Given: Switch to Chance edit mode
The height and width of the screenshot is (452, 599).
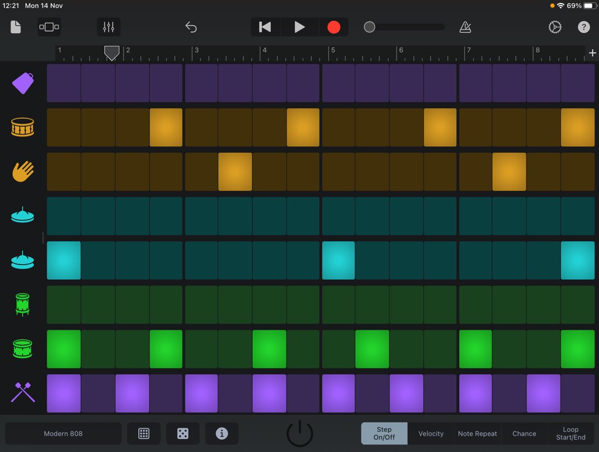Looking at the screenshot, I should click(524, 433).
